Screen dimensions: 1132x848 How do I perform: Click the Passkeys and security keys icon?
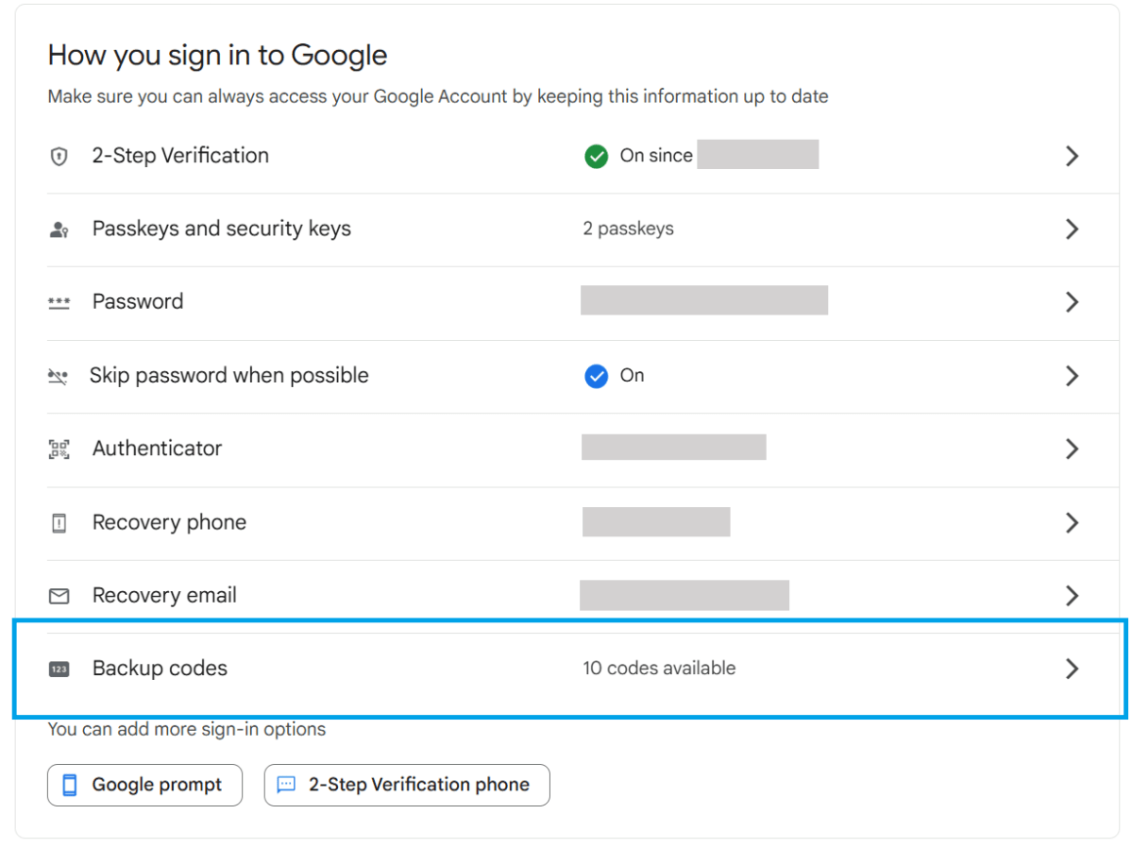(x=59, y=229)
